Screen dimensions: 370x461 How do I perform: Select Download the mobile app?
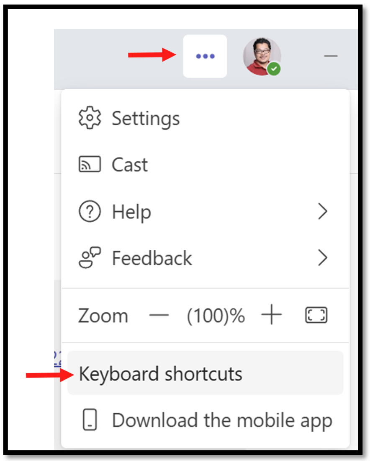coord(222,421)
